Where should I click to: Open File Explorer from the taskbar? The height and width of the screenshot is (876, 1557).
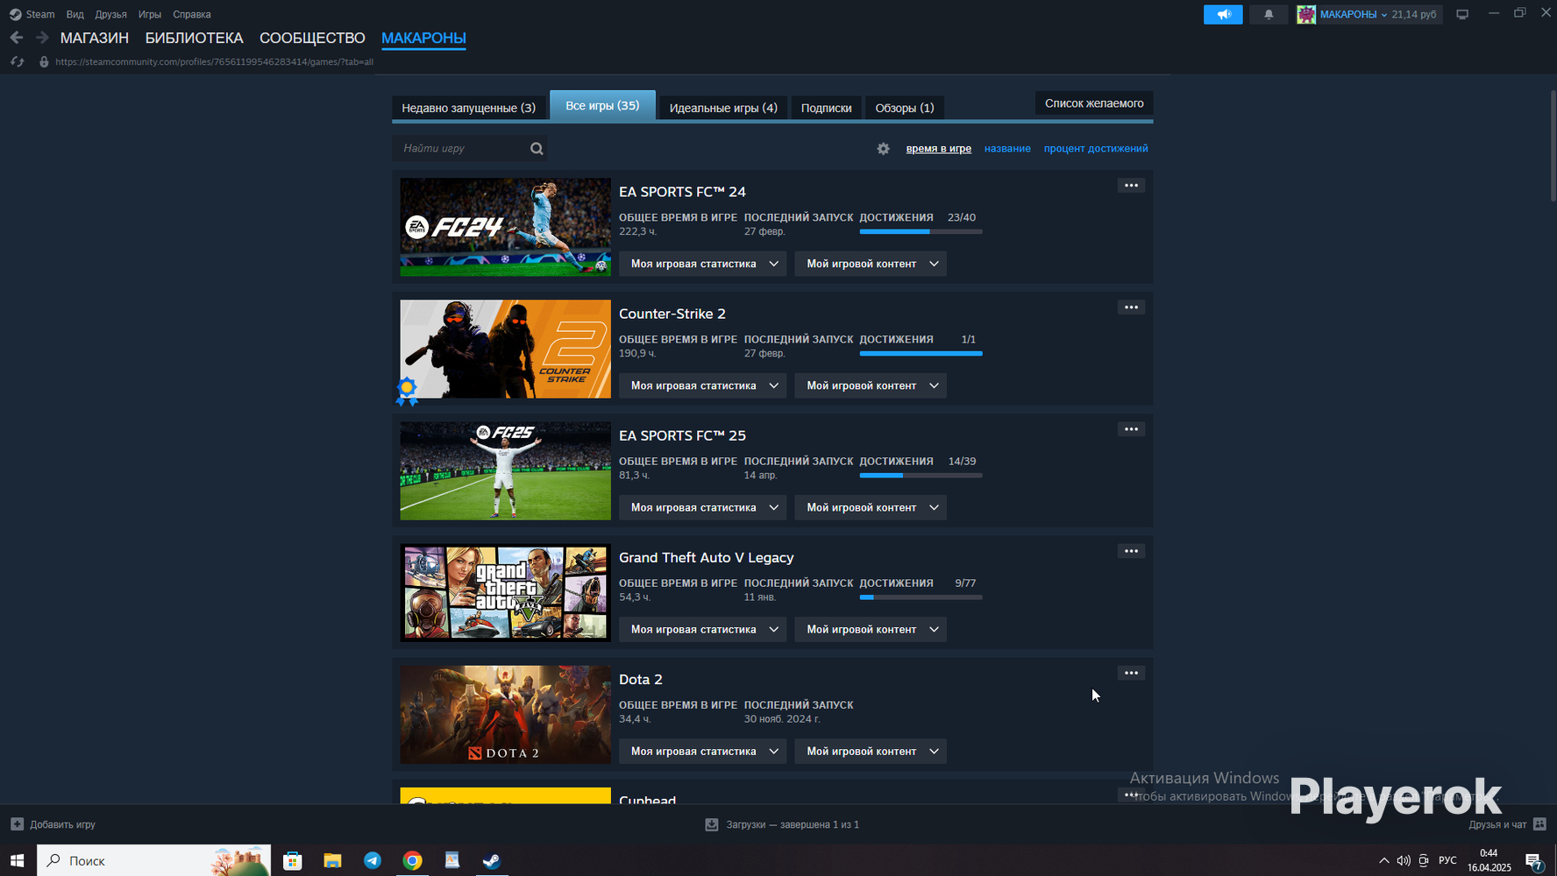[x=332, y=860]
